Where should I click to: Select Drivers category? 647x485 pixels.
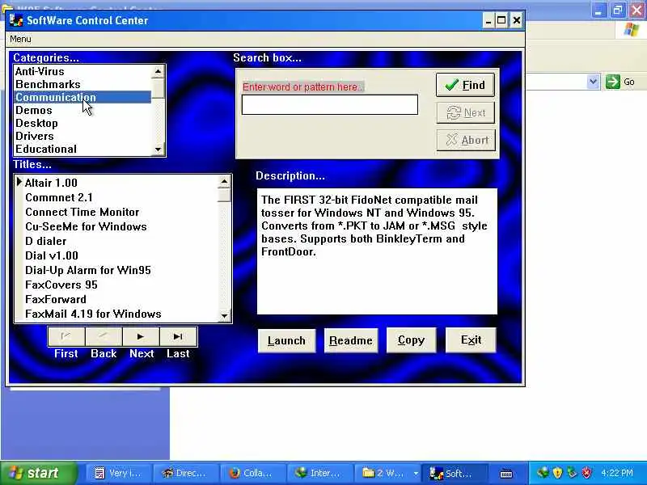pos(82,136)
